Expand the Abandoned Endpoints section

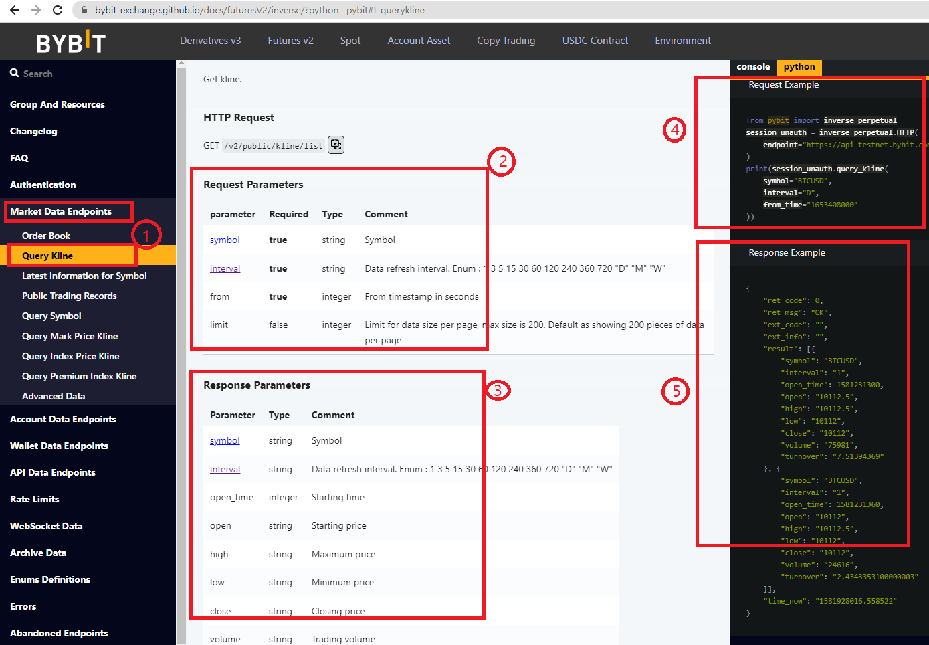59,633
